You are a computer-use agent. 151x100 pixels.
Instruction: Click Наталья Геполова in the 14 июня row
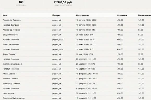coord(11,49)
